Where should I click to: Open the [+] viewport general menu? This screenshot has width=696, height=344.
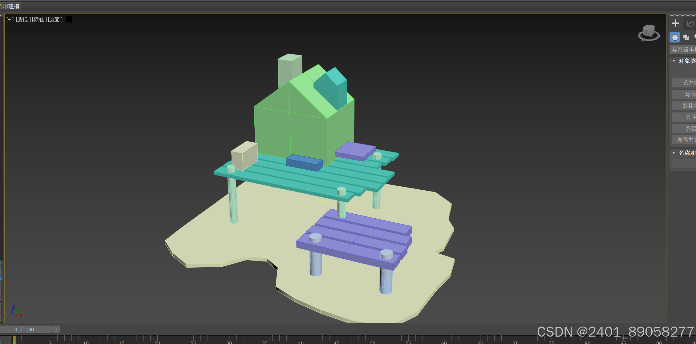click(x=10, y=20)
